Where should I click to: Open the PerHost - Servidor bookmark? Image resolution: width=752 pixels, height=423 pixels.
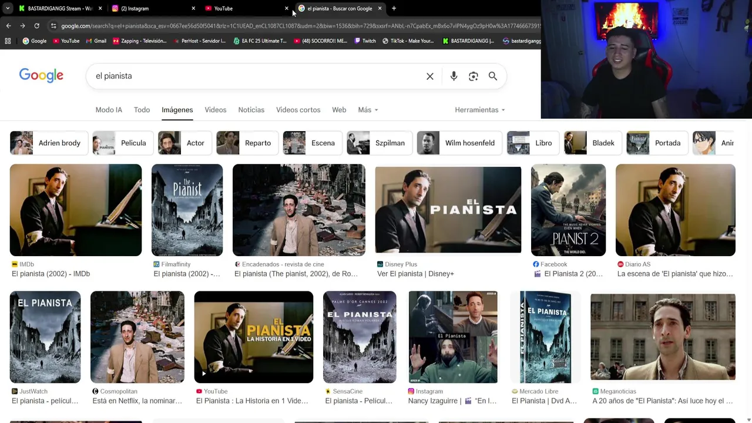(x=199, y=41)
